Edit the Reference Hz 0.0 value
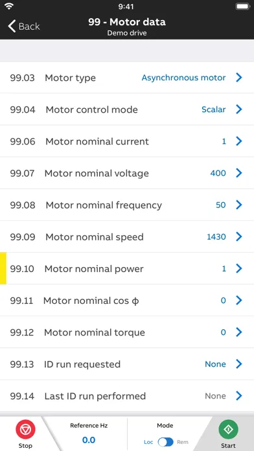Image resolution: width=254 pixels, height=451 pixels. coord(89,440)
